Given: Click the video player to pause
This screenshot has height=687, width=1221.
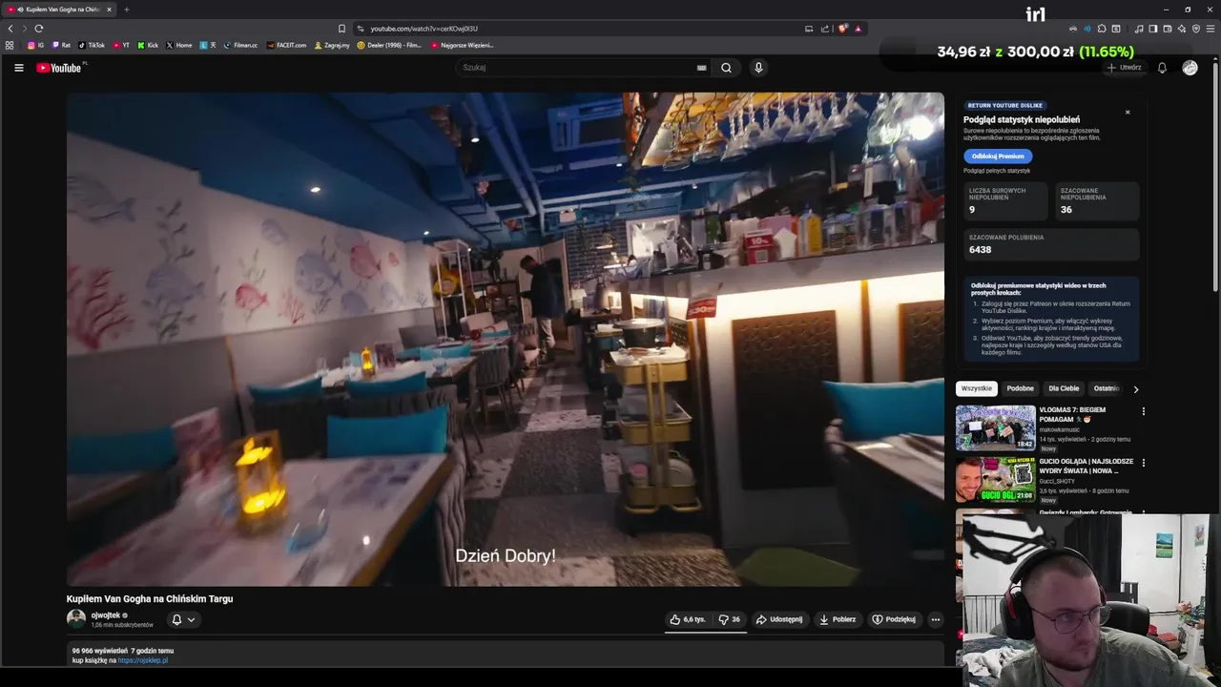Looking at the screenshot, I should pyautogui.click(x=506, y=339).
